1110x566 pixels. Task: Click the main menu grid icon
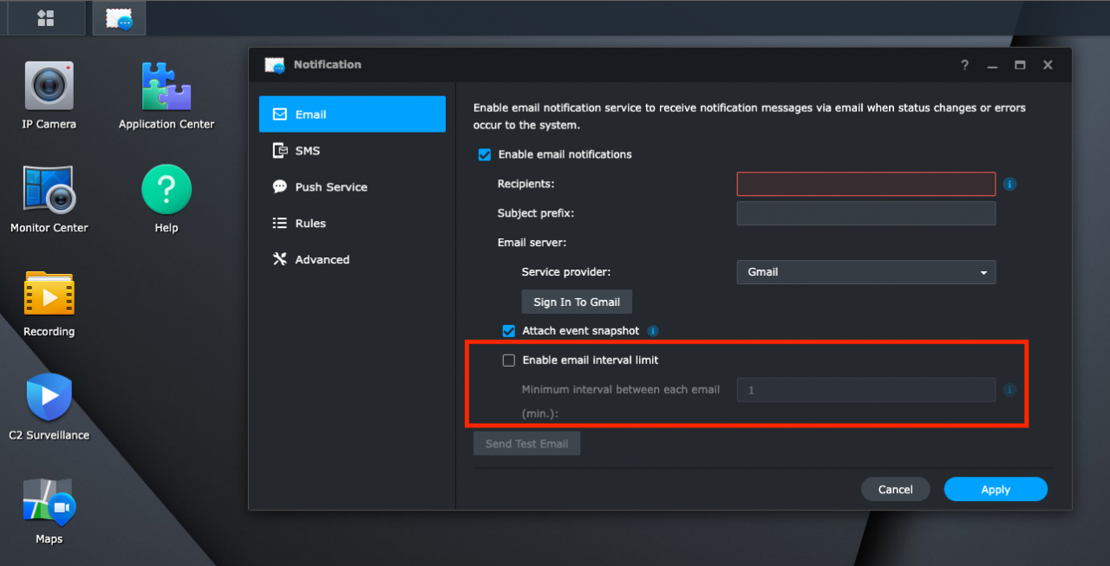[x=46, y=18]
